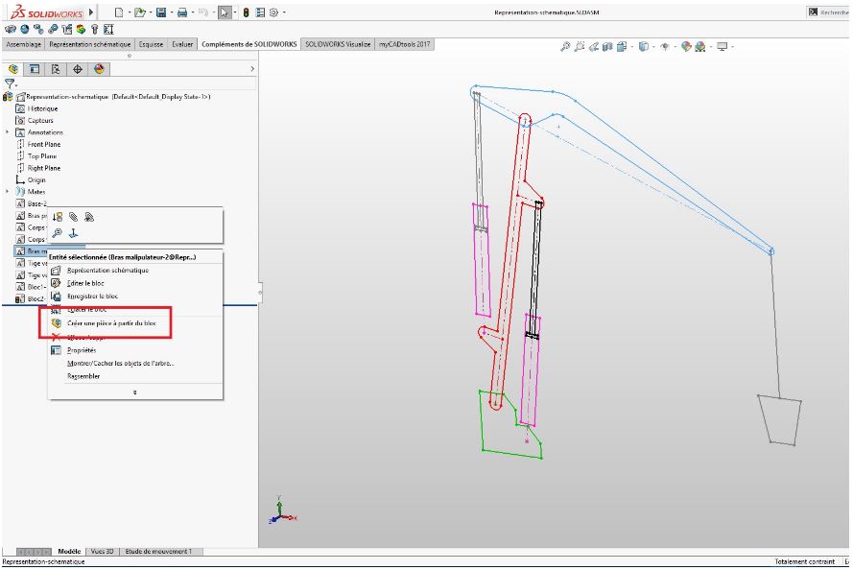Open the File Properties list icon
Image resolution: width=853 pixels, height=570 pixels.
pyautogui.click(x=260, y=12)
